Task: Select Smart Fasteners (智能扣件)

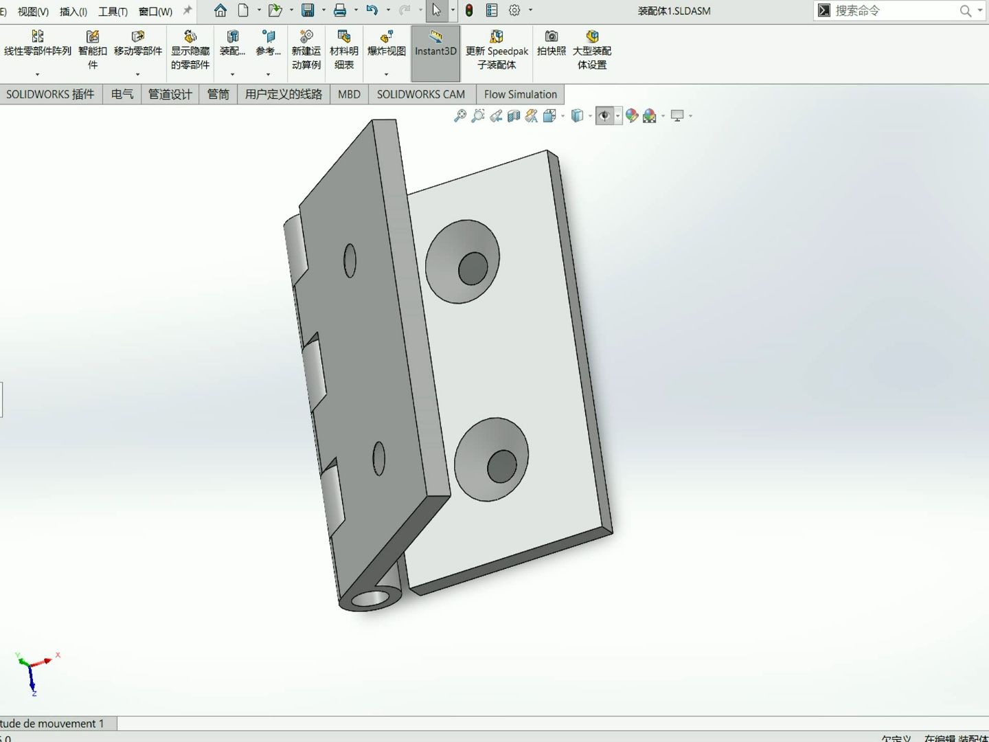Action: [x=93, y=49]
